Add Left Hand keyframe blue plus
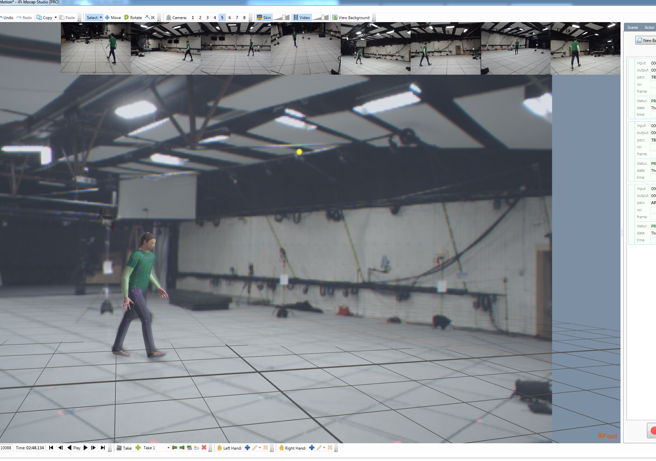Image resolution: width=656 pixels, height=461 pixels. [x=248, y=448]
